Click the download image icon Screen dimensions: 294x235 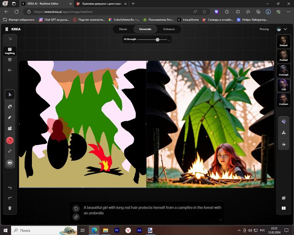[284, 133]
